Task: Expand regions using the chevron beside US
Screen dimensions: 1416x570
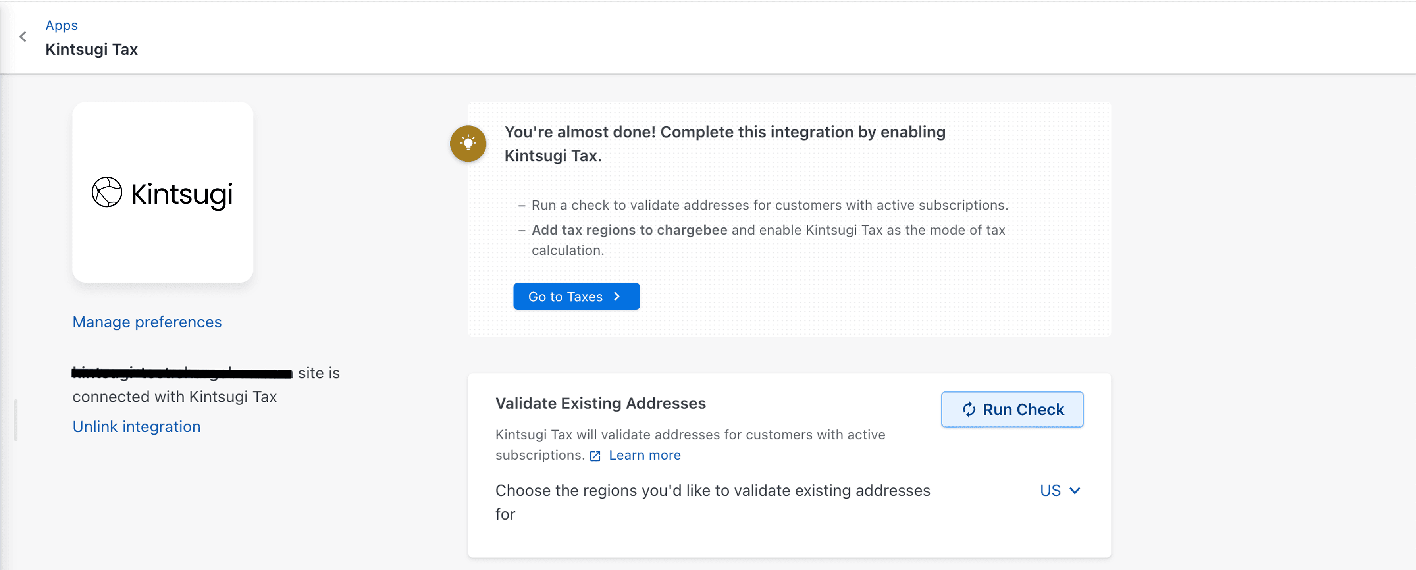Action: 1075,490
